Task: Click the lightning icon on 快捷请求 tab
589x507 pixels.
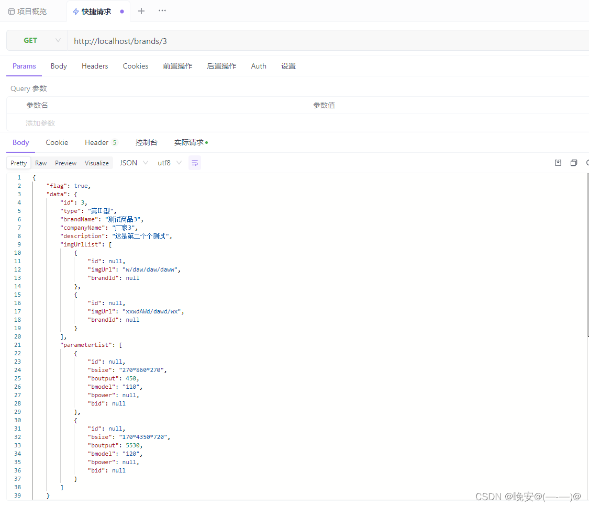Action: point(76,12)
